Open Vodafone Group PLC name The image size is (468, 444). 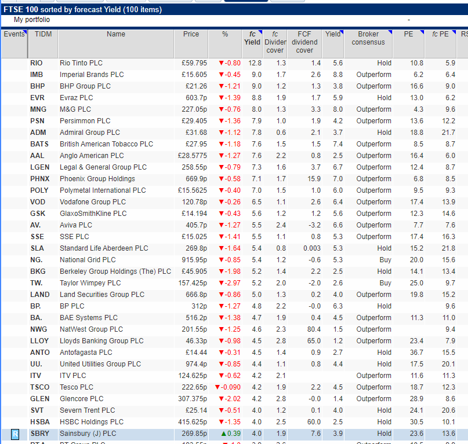(93, 202)
